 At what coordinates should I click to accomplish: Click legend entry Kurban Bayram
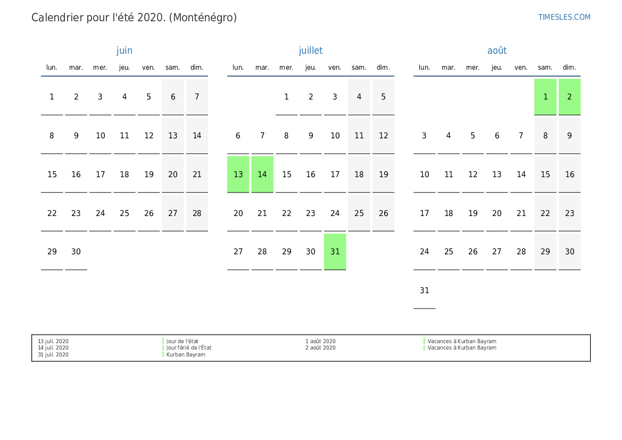[186, 354]
